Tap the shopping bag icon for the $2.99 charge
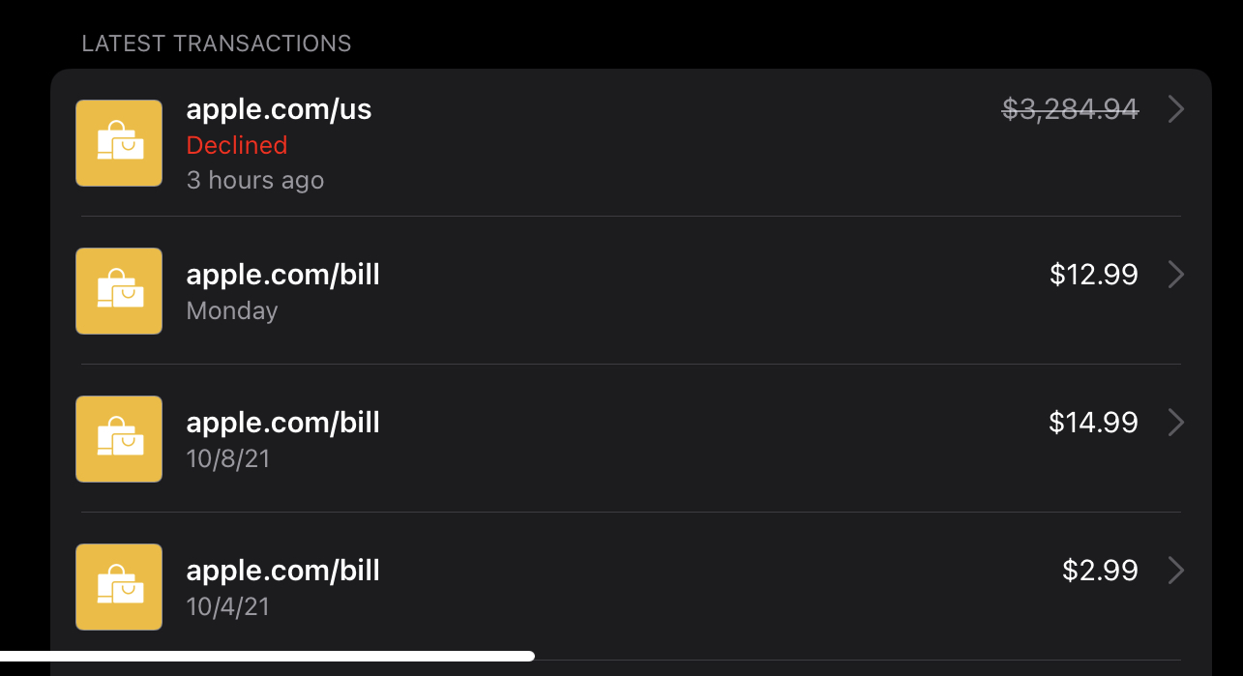1243x676 pixels. [x=119, y=587]
